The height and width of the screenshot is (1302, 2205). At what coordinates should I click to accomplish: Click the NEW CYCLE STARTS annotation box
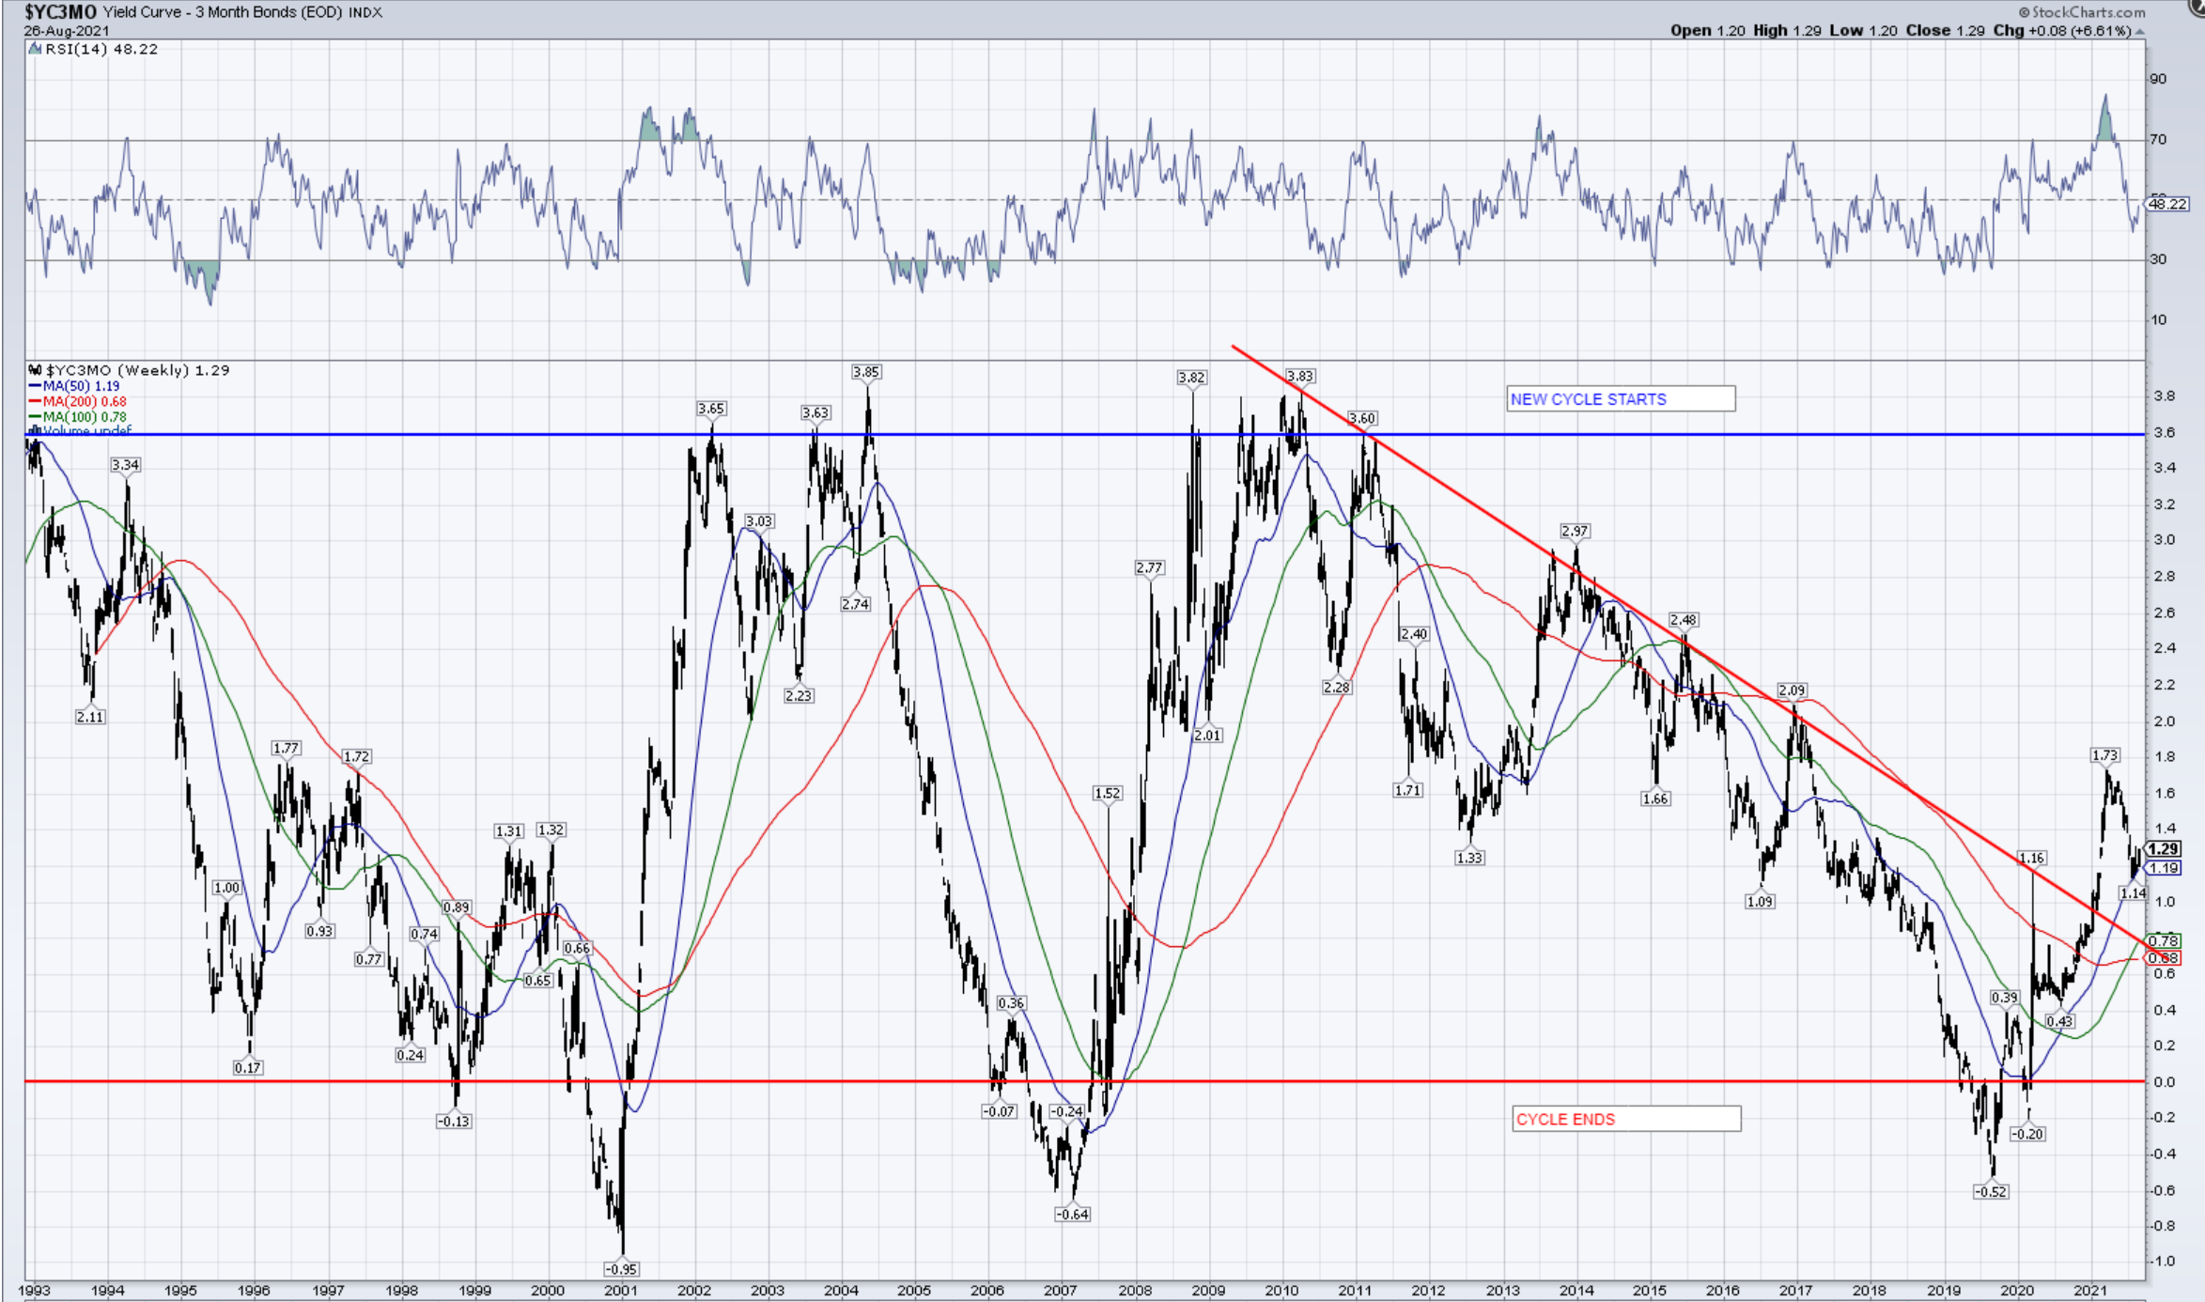1621,399
